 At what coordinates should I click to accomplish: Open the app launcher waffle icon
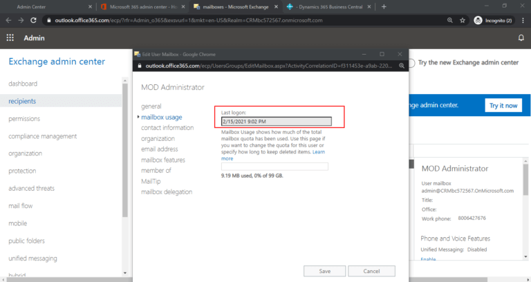10,37
